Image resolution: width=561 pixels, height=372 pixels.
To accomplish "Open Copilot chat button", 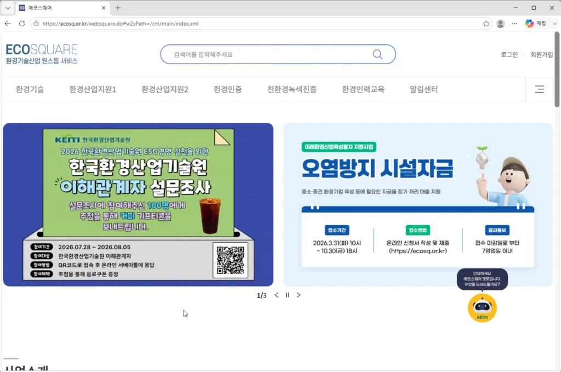I will [x=536, y=24].
